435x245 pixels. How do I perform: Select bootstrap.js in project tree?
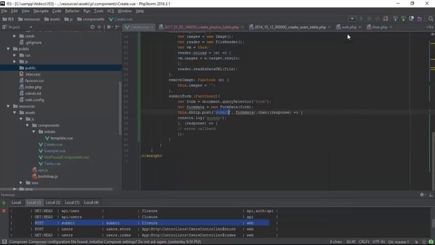click(46, 177)
